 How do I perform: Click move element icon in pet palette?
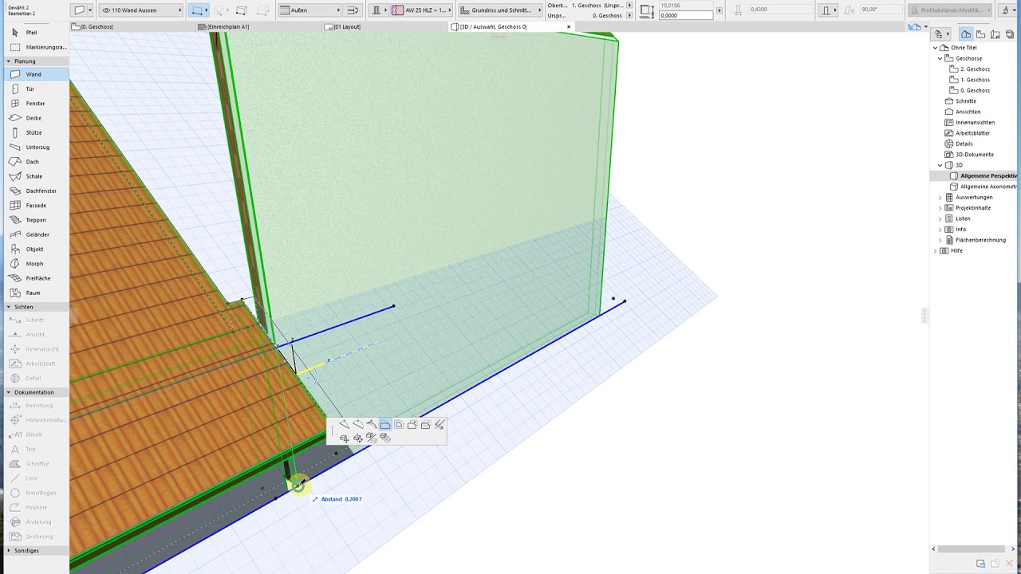tap(344, 438)
